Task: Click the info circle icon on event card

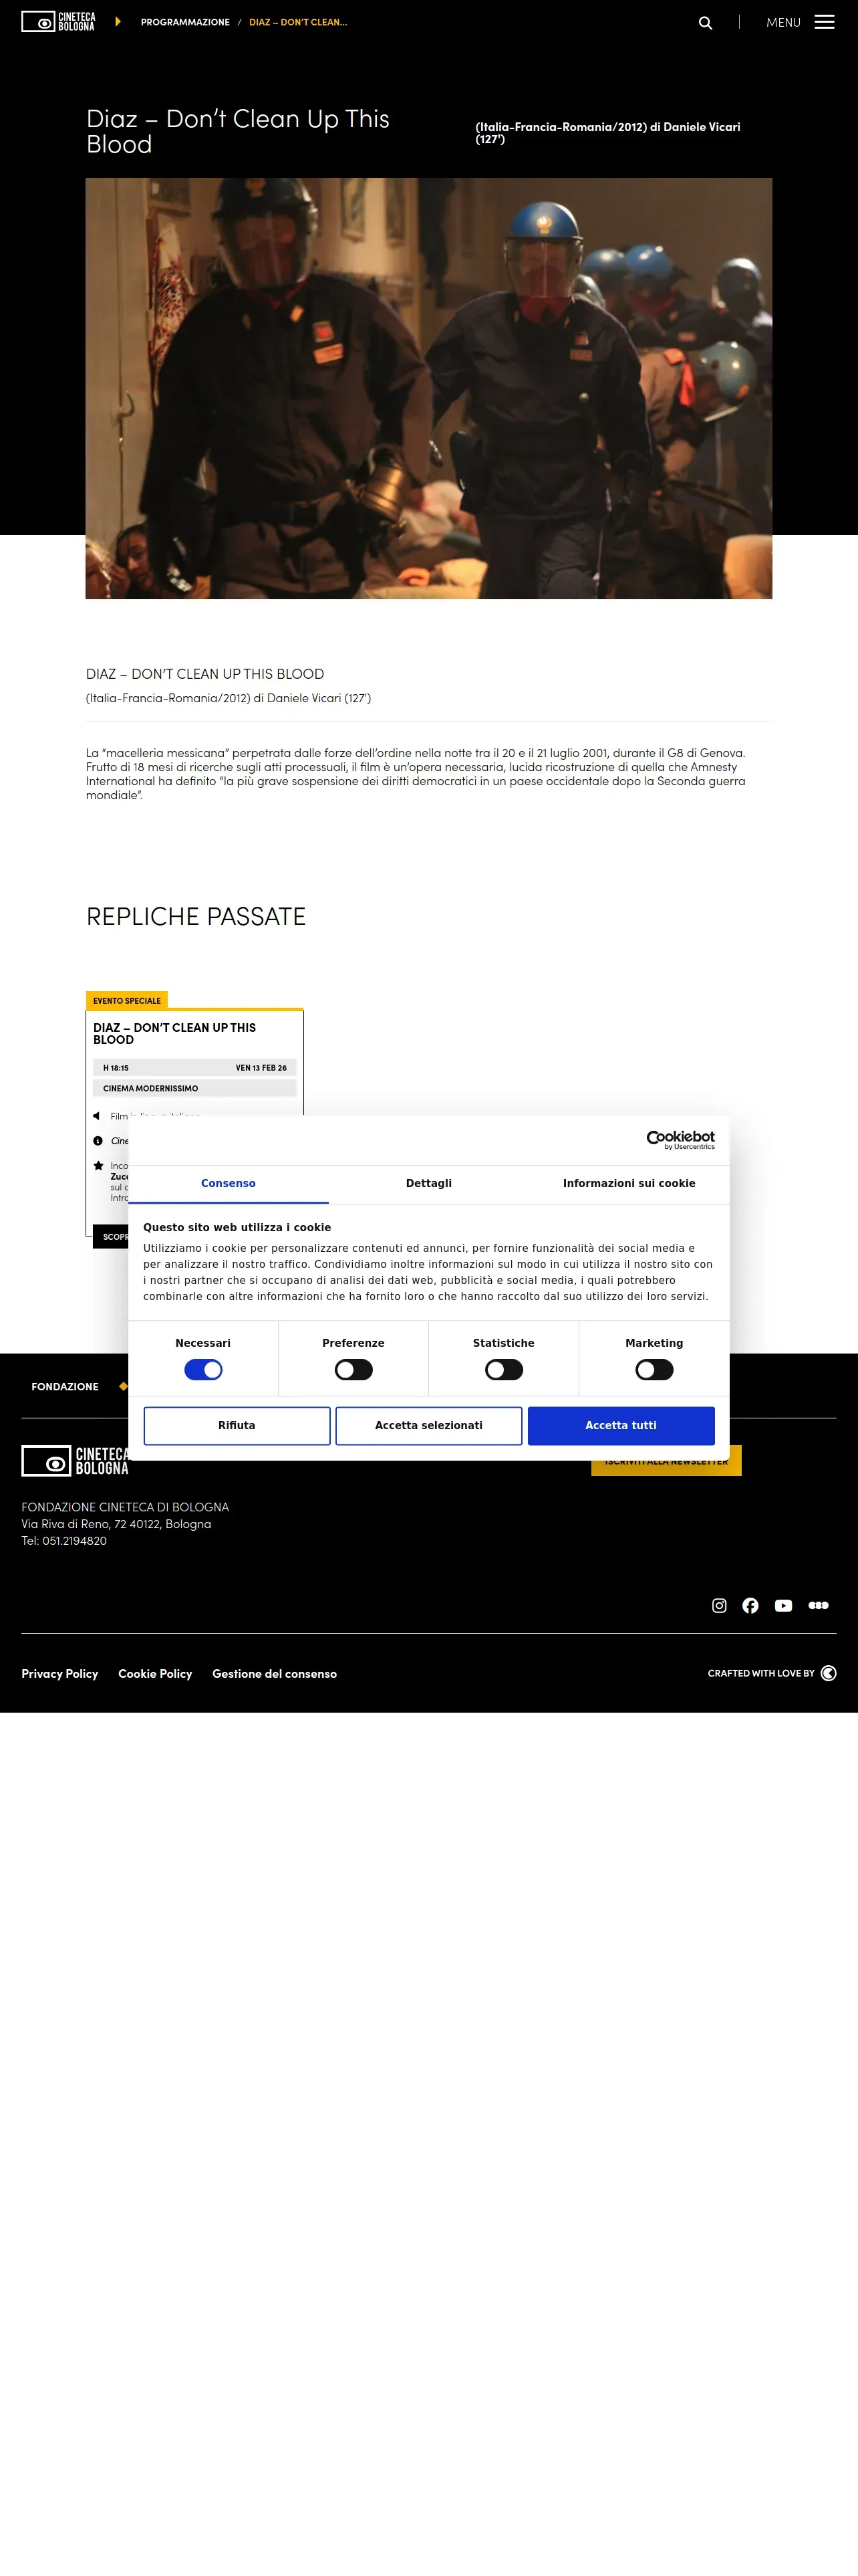Action: (x=98, y=1141)
